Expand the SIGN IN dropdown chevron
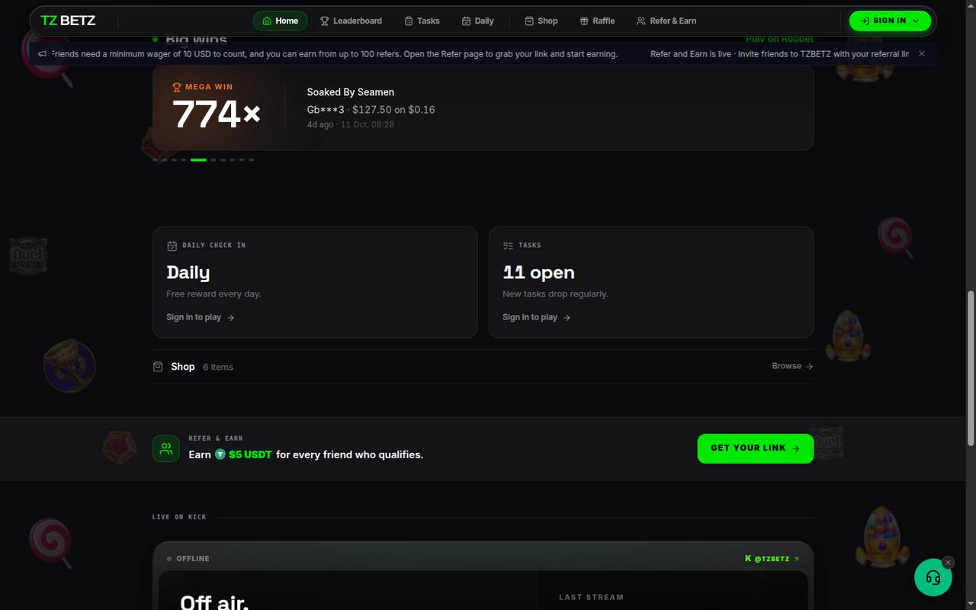The image size is (976, 610). point(916,21)
